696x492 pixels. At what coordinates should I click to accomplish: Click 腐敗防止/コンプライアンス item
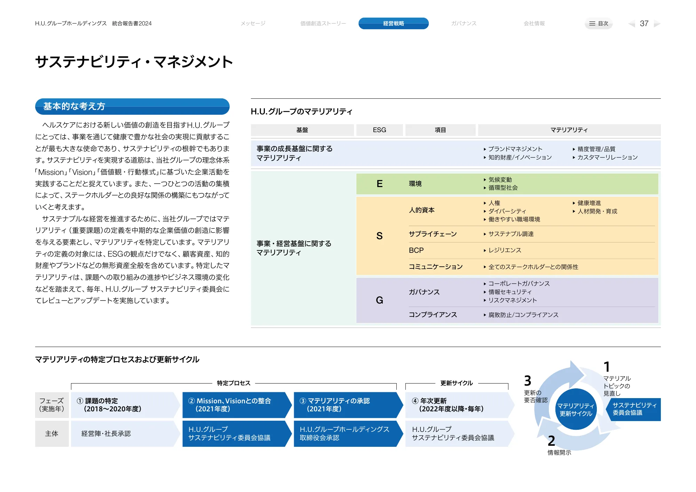521,315
